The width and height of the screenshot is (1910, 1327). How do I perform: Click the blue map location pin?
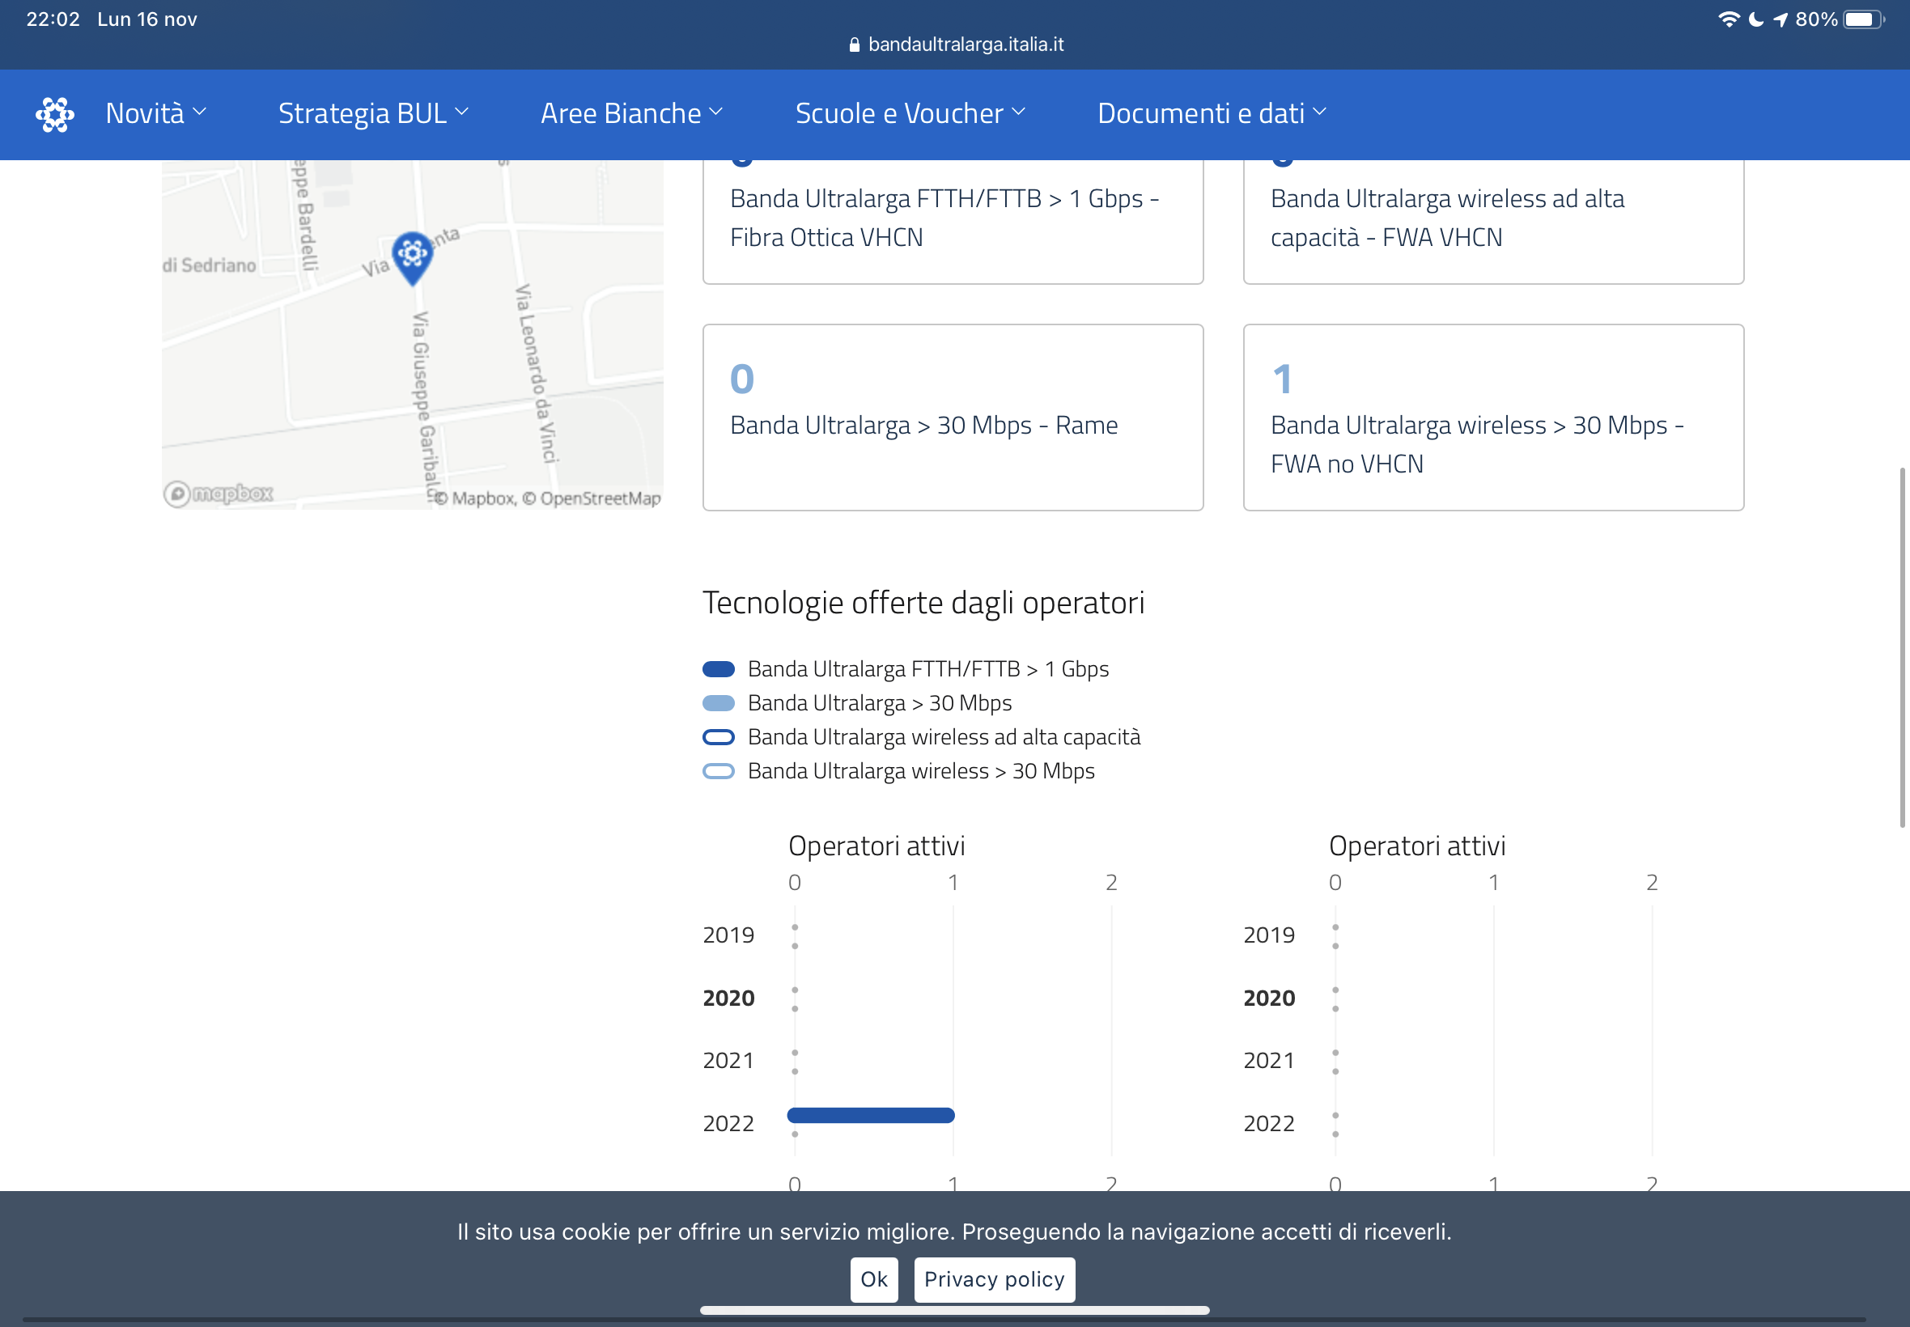pos(413,255)
